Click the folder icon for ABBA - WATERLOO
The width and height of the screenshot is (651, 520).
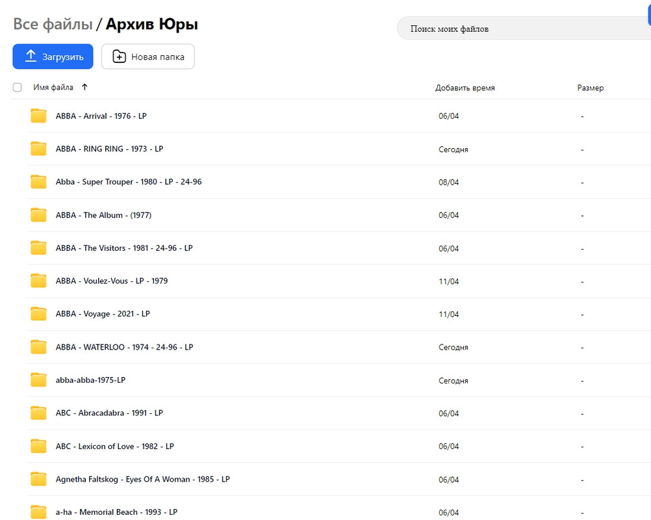pyautogui.click(x=38, y=347)
